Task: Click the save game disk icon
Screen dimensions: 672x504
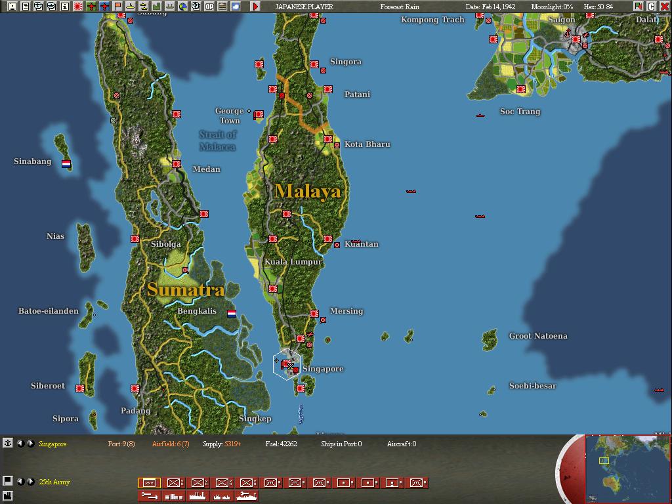Action: [12, 6]
